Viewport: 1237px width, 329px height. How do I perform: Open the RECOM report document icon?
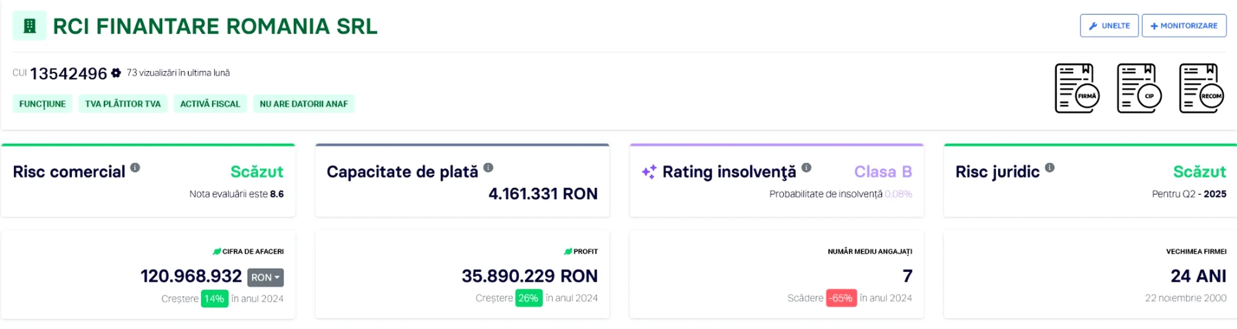[x=1200, y=89]
